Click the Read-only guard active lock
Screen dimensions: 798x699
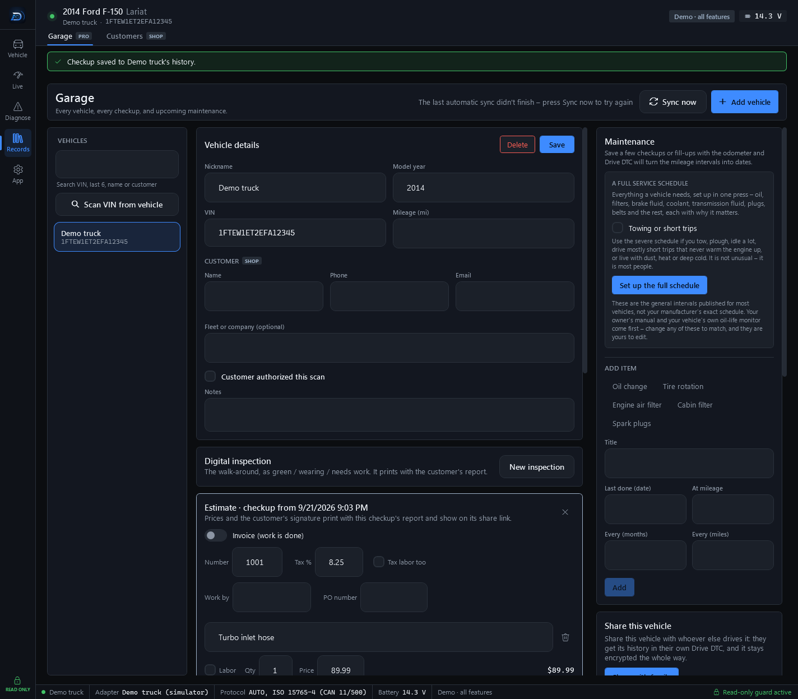tap(716, 692)
